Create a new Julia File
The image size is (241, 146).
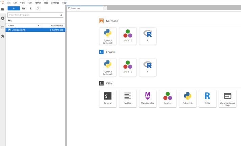click(168, 99)
